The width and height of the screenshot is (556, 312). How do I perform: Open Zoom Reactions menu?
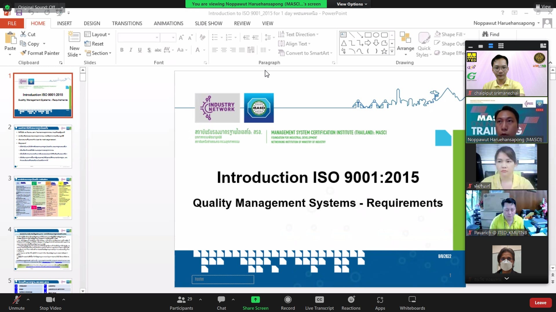[351, 303]
